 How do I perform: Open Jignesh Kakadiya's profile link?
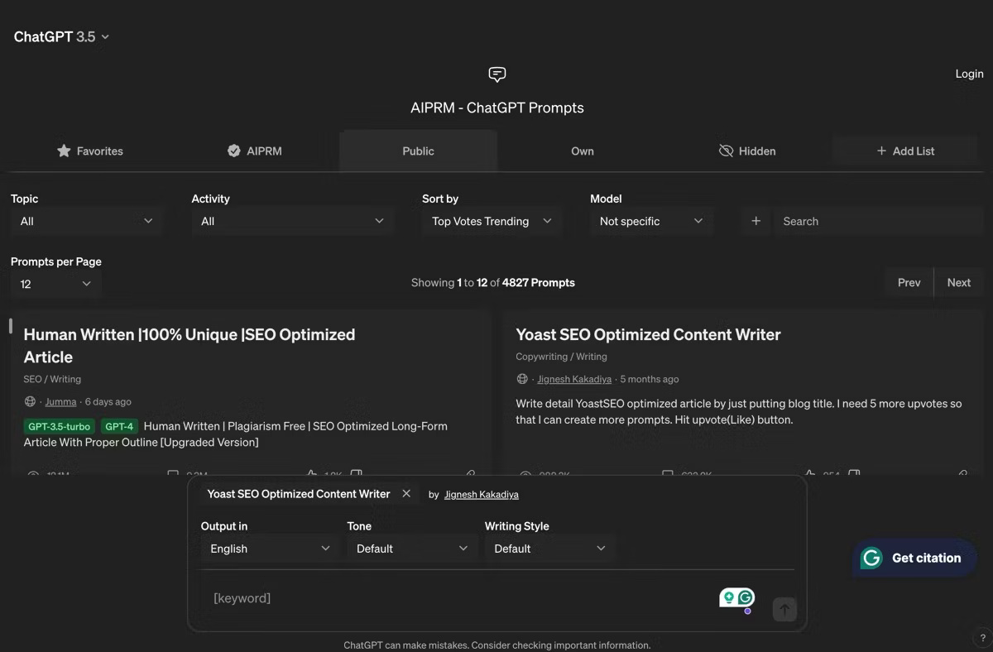coord(574,379)
